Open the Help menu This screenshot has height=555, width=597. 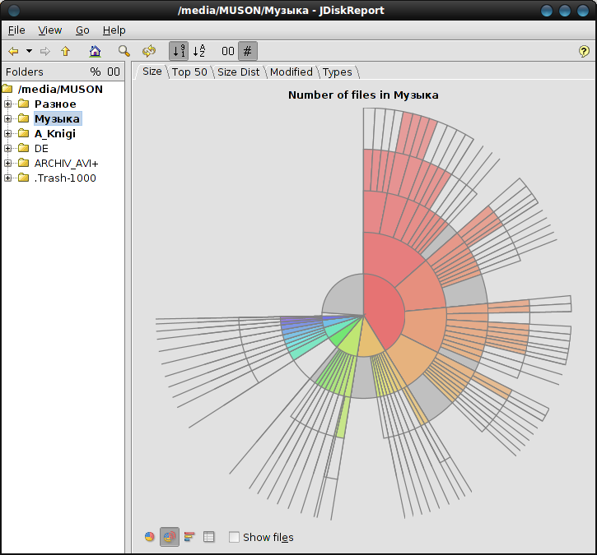pyautogui.click(x=114, y=30)
